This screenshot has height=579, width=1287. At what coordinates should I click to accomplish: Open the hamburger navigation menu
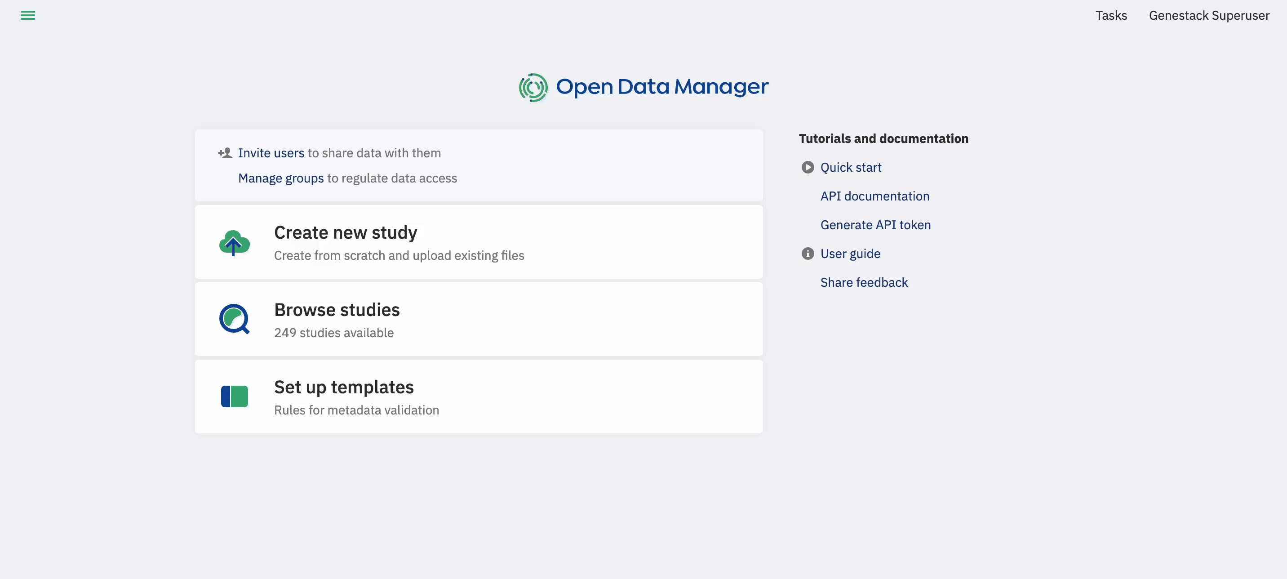(27, 15)
